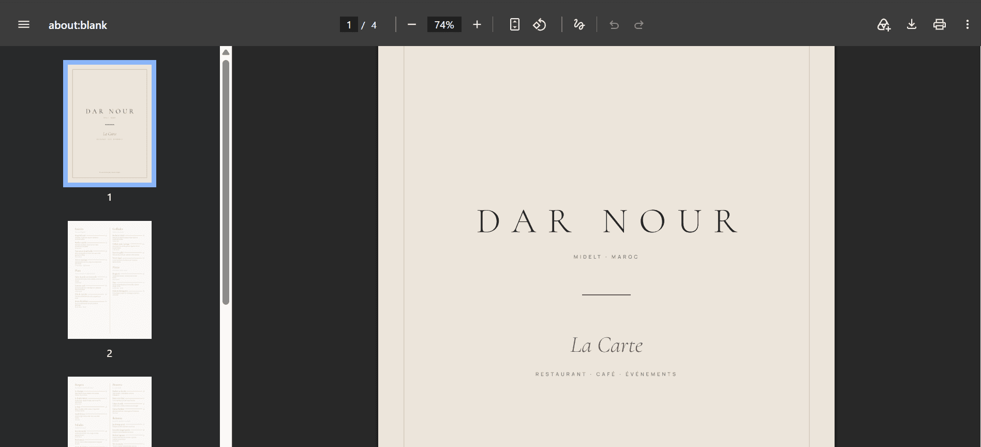Click the about:blank document title
The width and height of the screenshot is (981, 447).
click(x=78, y=25)
